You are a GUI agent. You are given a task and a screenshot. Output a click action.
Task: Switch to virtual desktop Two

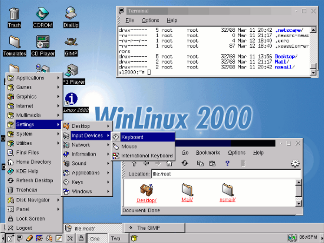click(115, 238)
